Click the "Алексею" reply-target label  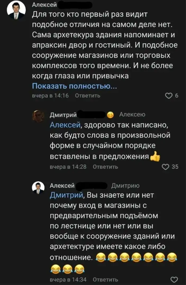coord(132,115)
